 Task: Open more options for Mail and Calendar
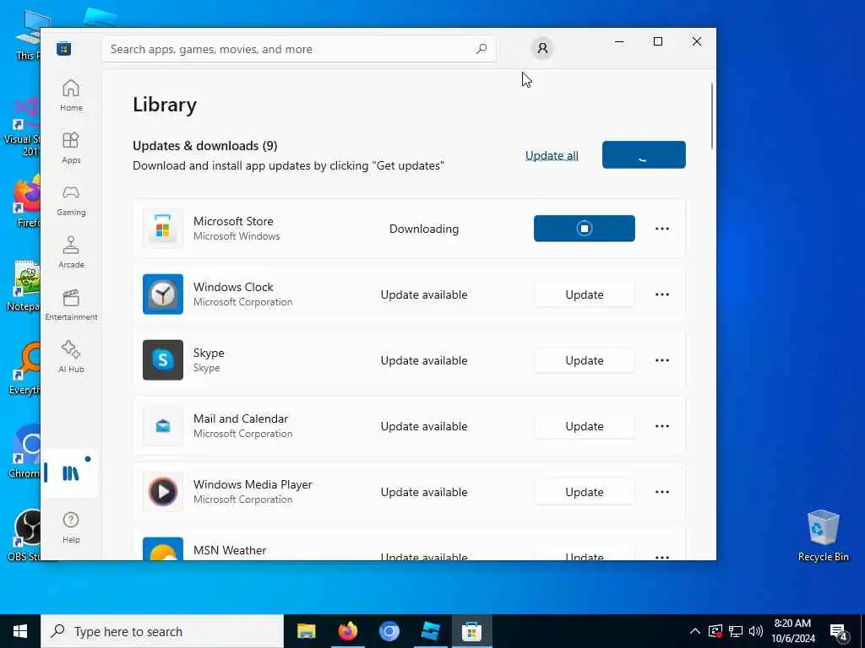[x=662, y=426]
